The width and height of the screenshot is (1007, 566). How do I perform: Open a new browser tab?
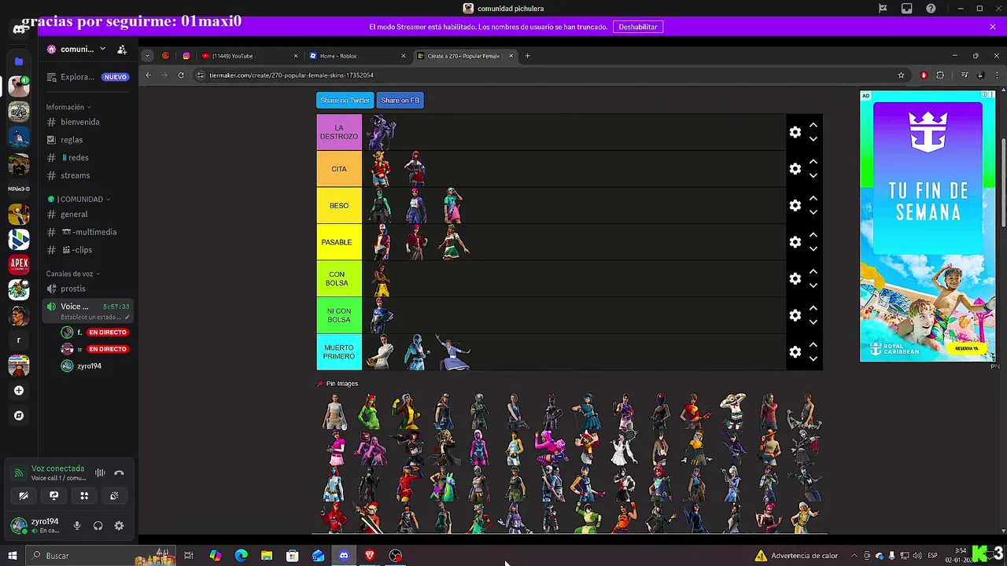pyautogui.click(x=528, y=56)
